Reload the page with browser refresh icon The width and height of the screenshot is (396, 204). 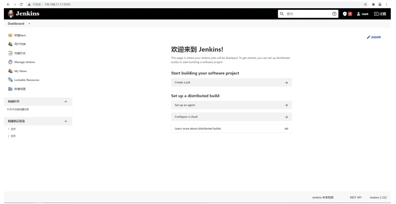[21, 4]
